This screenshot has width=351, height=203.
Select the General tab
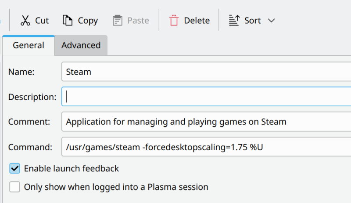pyautogui.click(x=28, y=45)
